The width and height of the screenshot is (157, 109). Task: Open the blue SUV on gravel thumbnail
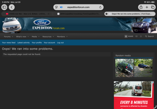(x=143, y=68)
